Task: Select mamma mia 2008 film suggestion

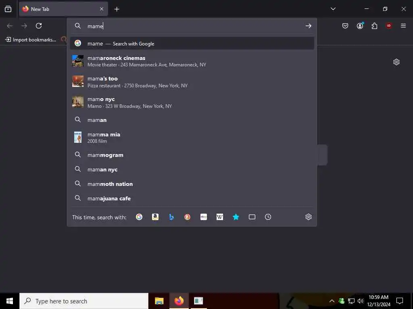Action: click(192, 138)
